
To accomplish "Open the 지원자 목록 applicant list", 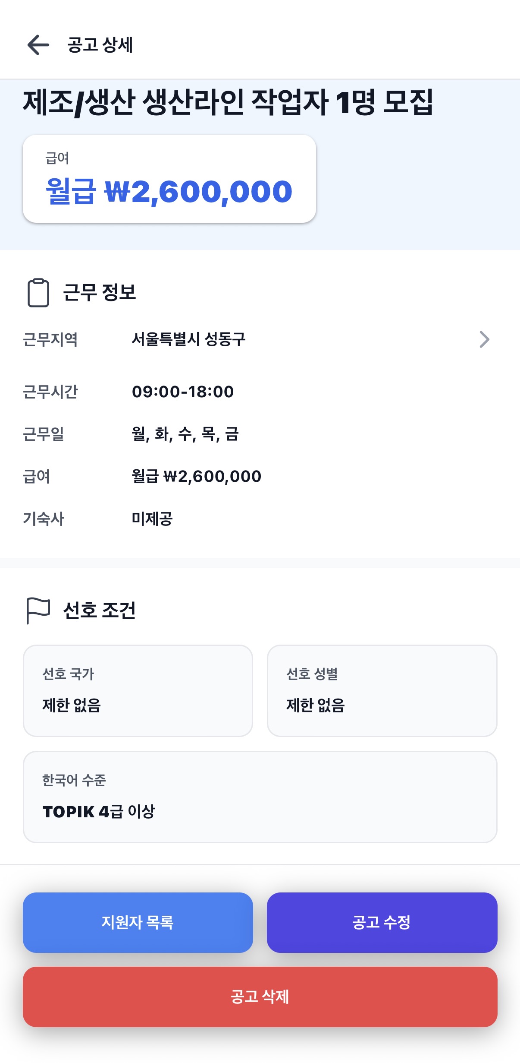I will pyautogui.click(x=138, y=922).
